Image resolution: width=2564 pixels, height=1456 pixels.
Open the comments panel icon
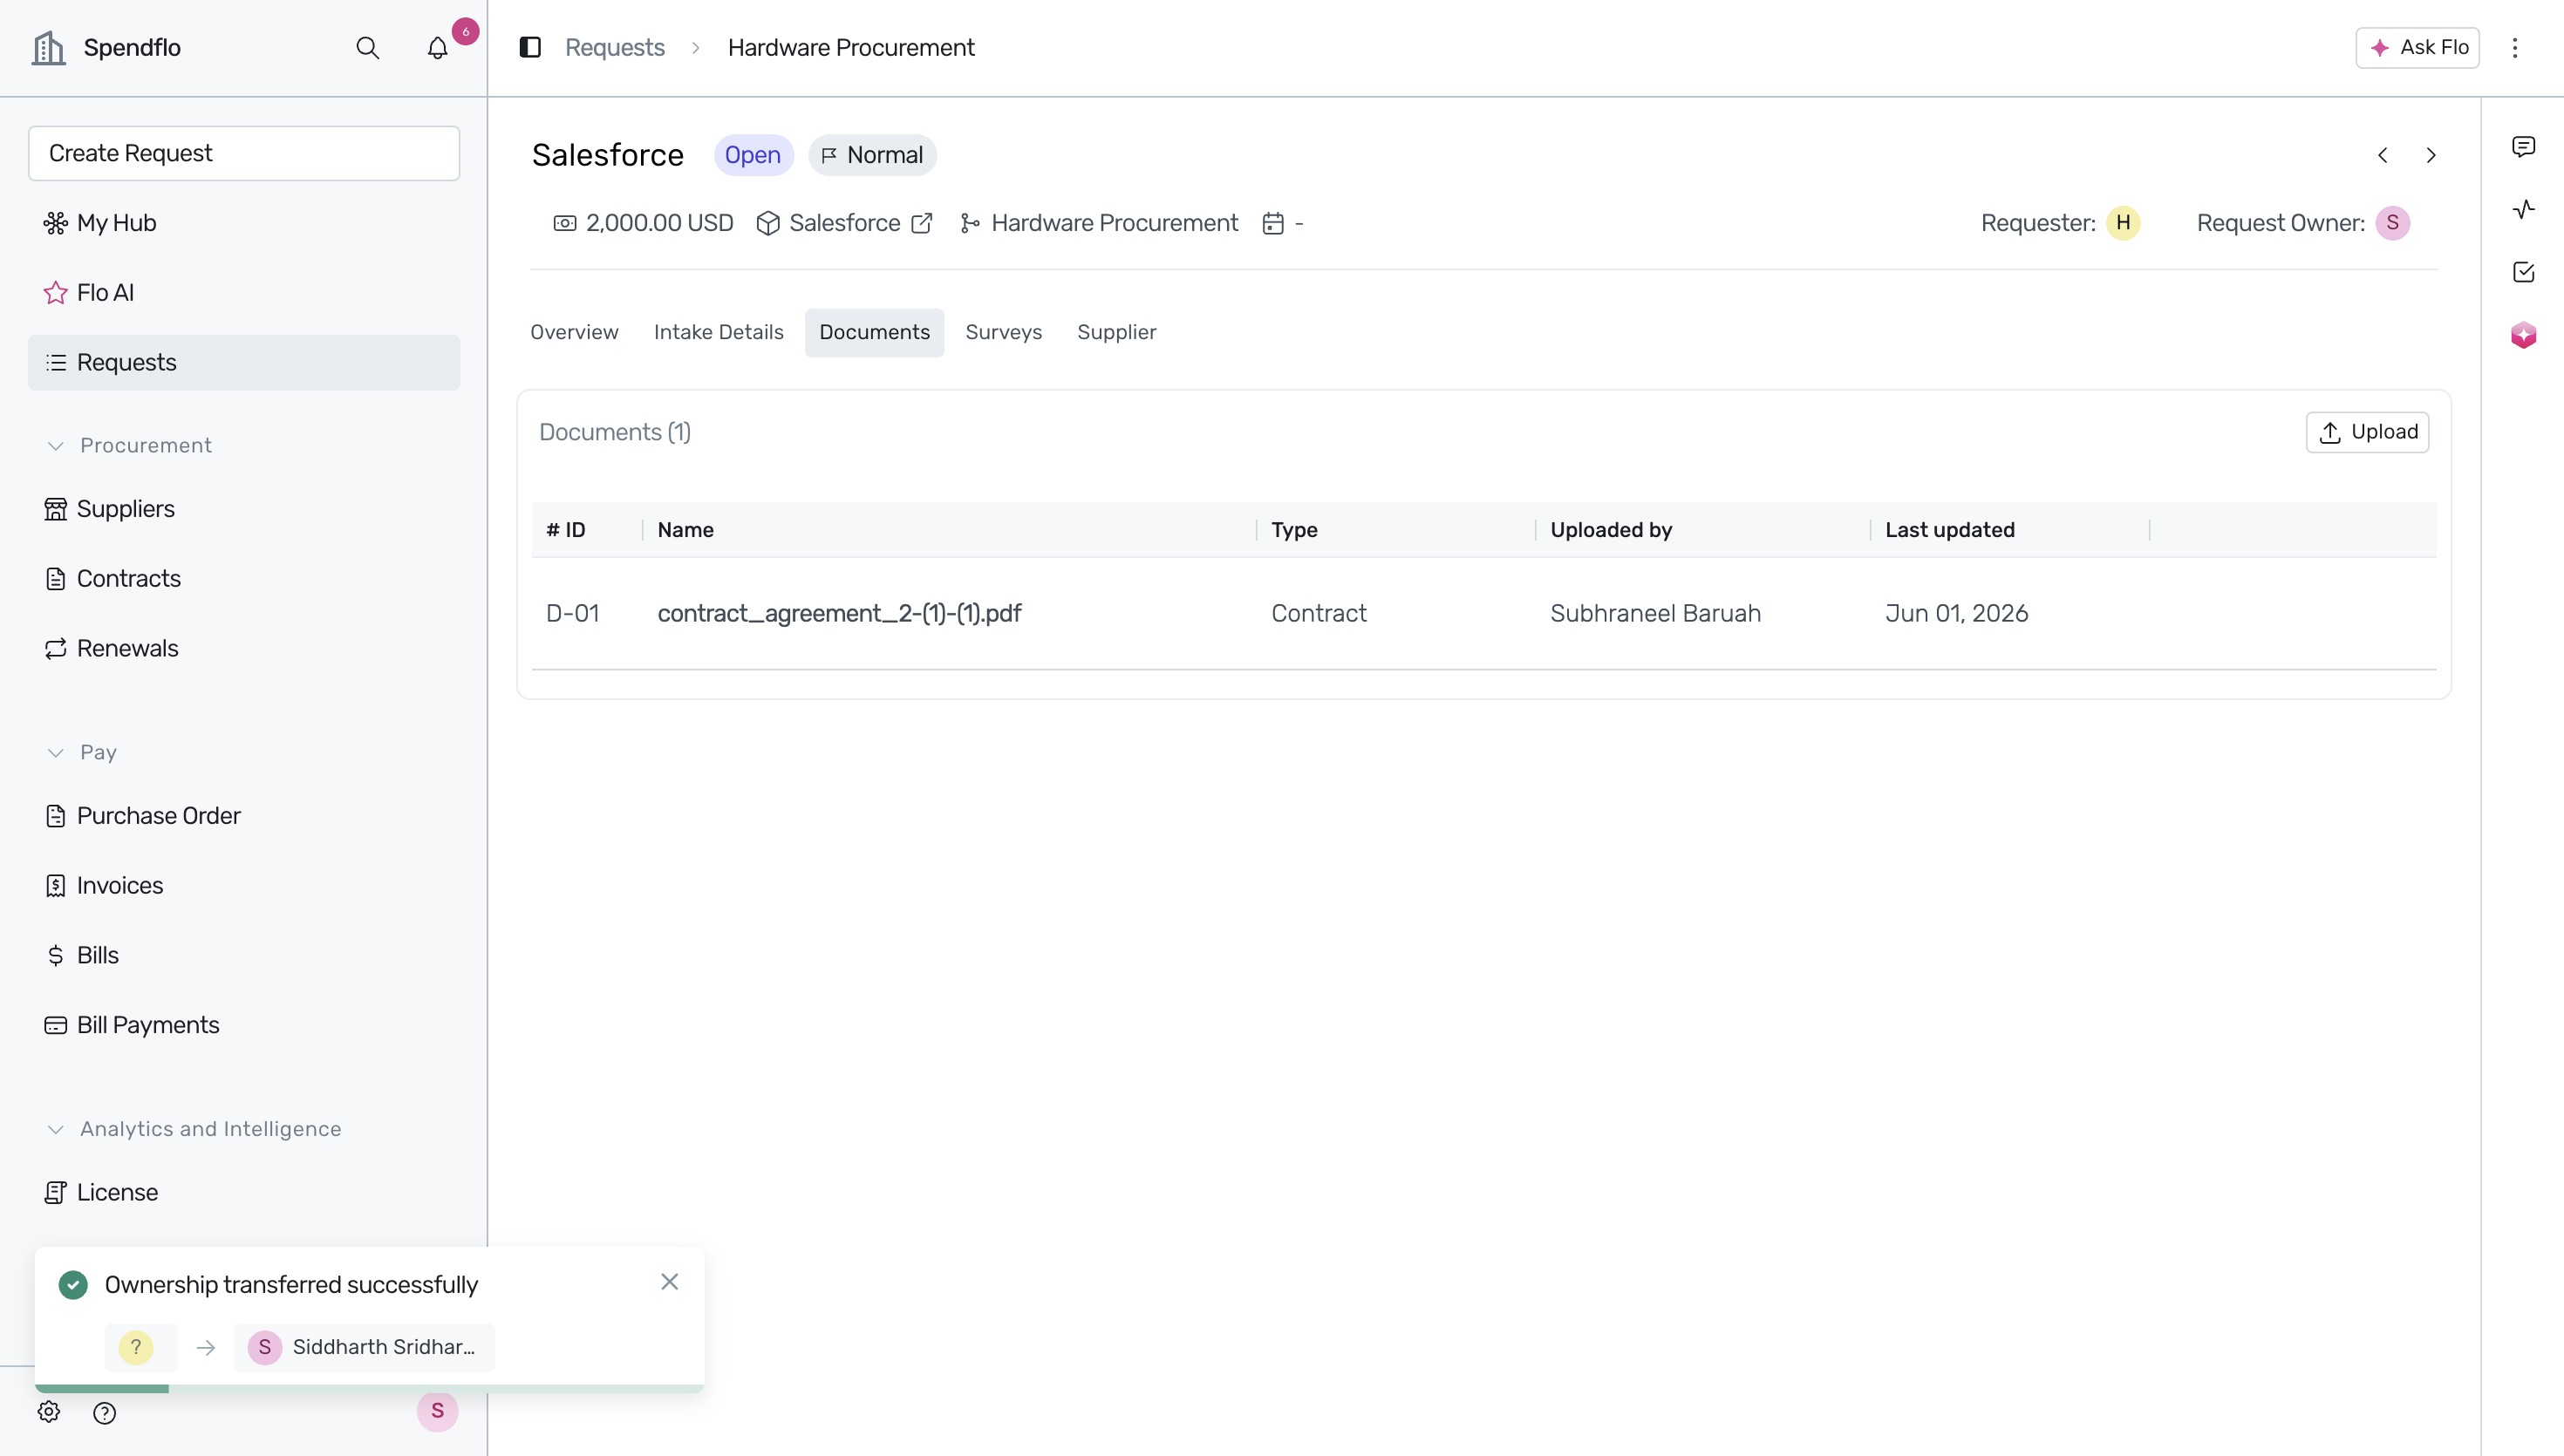point(2524,147)
